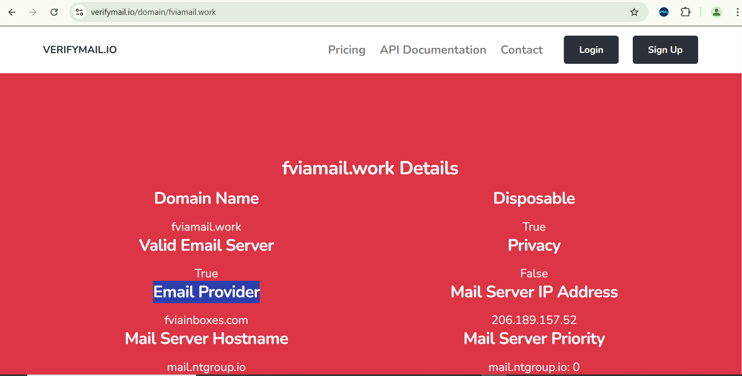Click the highlighted 'Email Provider' label
Screen dimensions: 742x376
(x=206, y=292)
